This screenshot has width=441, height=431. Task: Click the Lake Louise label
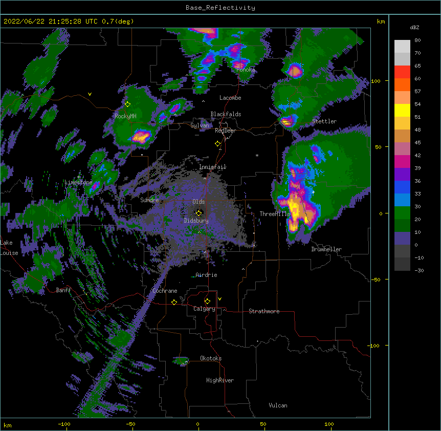(9, 248)
